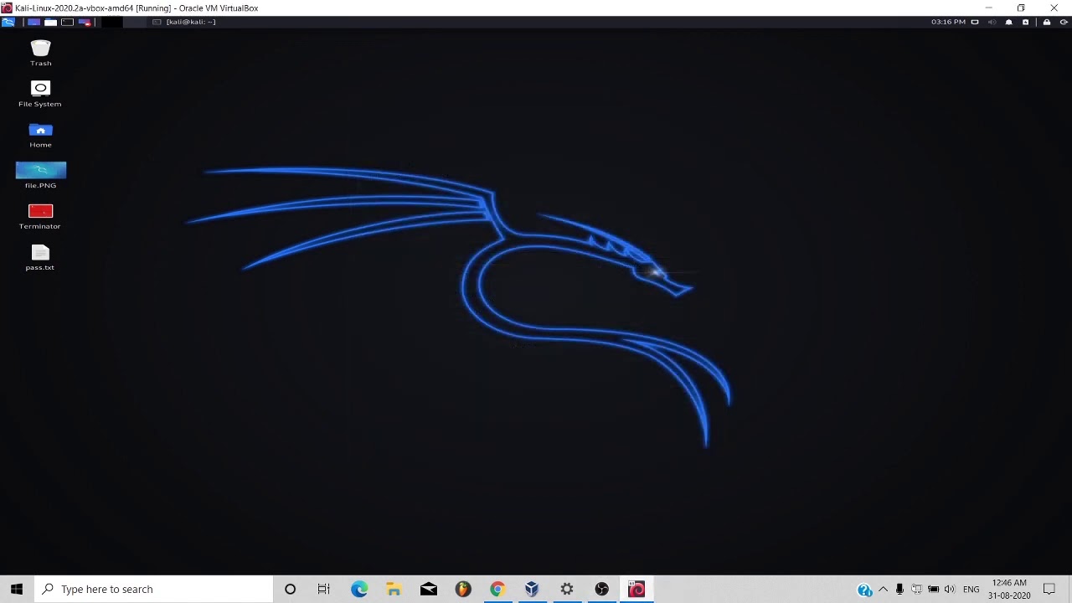Select the pass.txt file icon
Viewport: 1072px width, 603px height.
[x=40, y=256]
